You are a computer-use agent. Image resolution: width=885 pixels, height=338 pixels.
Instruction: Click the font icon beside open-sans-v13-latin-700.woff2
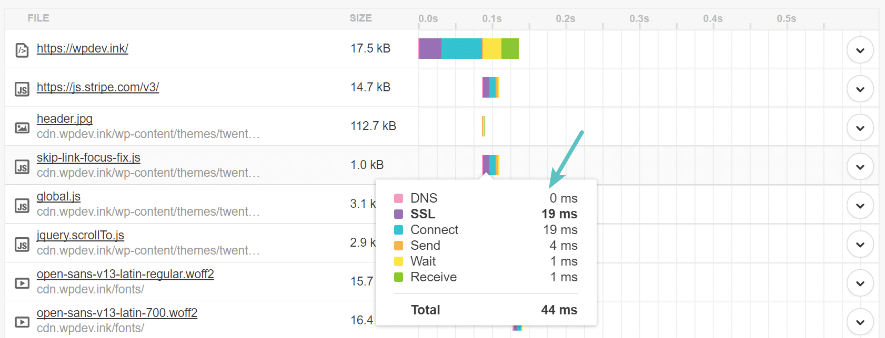point(22,321)
